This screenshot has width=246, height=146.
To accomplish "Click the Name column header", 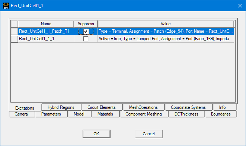I will (46, 24).
